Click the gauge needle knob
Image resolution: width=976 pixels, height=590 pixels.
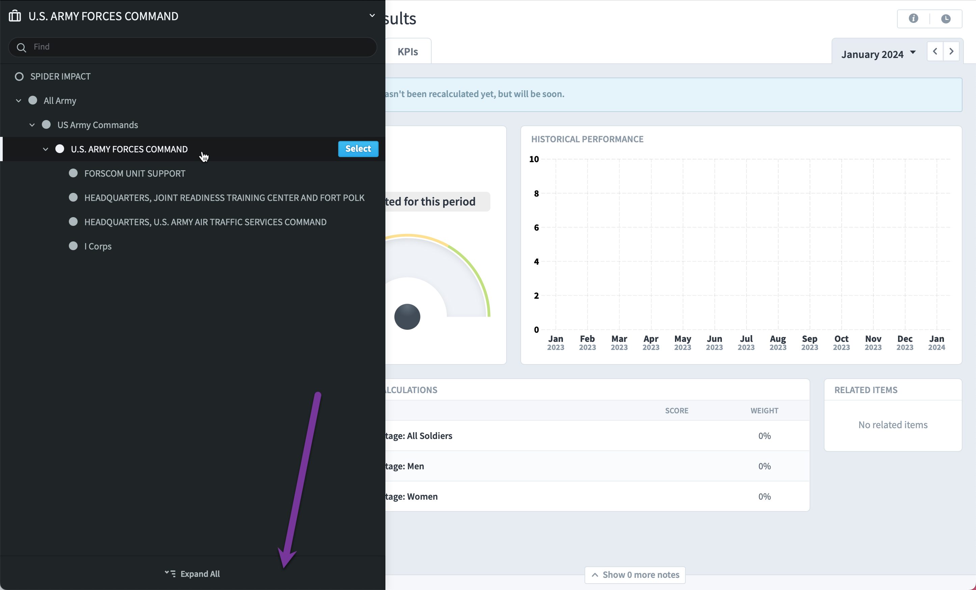tap(407, 317)
